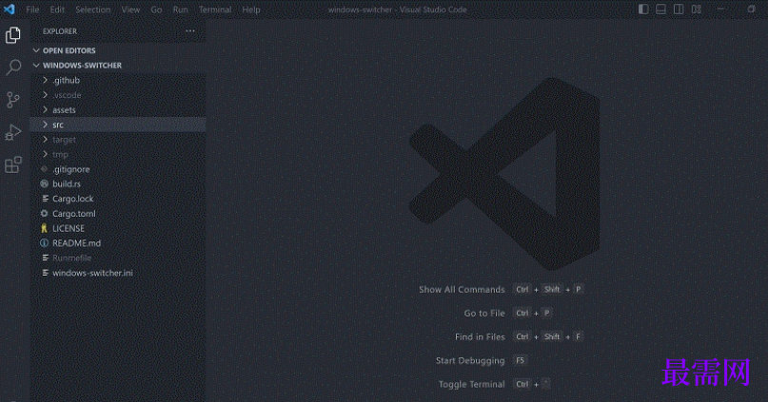Collapse the WINDOWS-SWITCHER folder section
The image size is (768, 402).
click(x=36, y=65)
